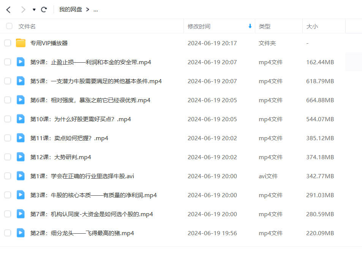
Task: Click video icon of 第10课 file
Action: (x=21, y=119)
